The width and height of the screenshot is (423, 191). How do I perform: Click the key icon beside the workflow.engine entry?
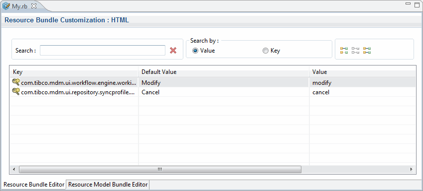[16, 82]
